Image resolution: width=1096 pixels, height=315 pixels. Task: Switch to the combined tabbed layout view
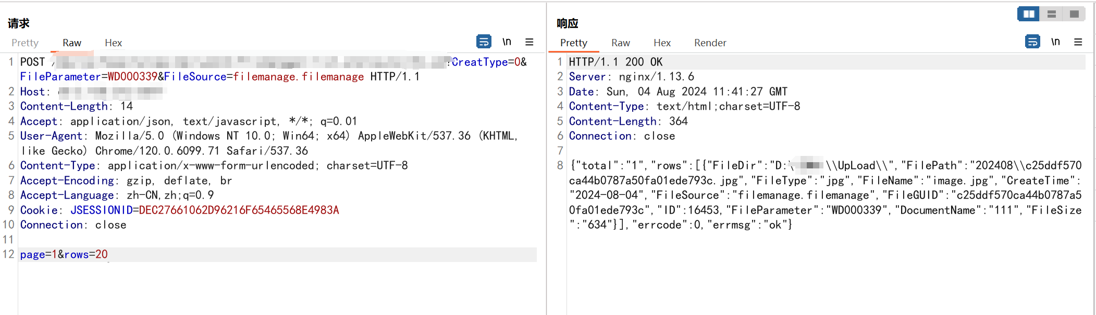click(1074, 14)
